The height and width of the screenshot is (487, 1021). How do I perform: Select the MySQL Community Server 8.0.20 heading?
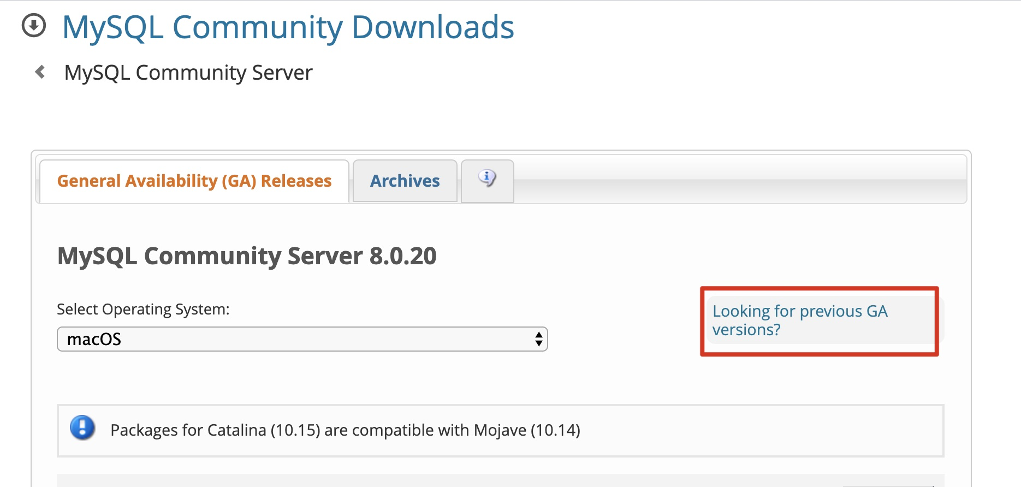tap(247, 256)
